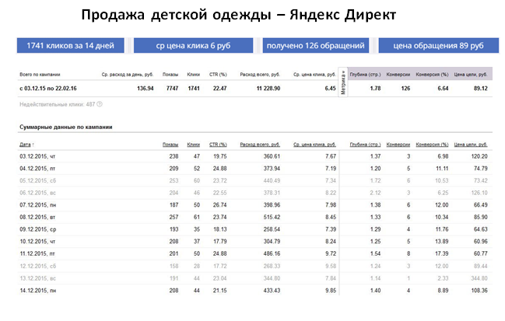The height and width of the screenshot is (321, 505).
Task: Select the row date 14.12.2015, пн
Action: point(37,291)
